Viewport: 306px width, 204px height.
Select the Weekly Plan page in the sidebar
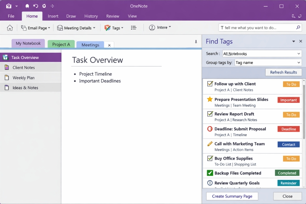pyautogui.click(x=24, y=78)
